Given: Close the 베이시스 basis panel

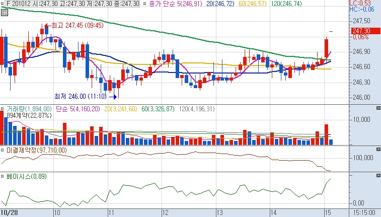Looking at the screenshot, I should (x=377, y=176).
